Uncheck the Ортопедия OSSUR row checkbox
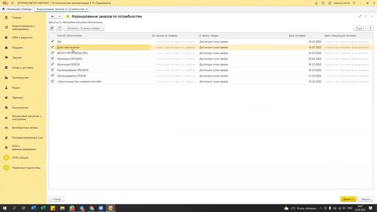 [52, 64]
